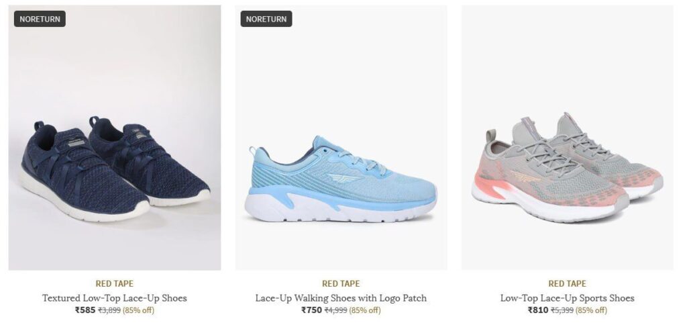
Task: Open the navy blue textured shoes image
Action: click(x=114, y=138)
